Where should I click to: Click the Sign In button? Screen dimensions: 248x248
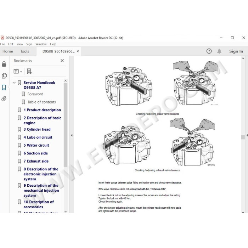[236, 51]
